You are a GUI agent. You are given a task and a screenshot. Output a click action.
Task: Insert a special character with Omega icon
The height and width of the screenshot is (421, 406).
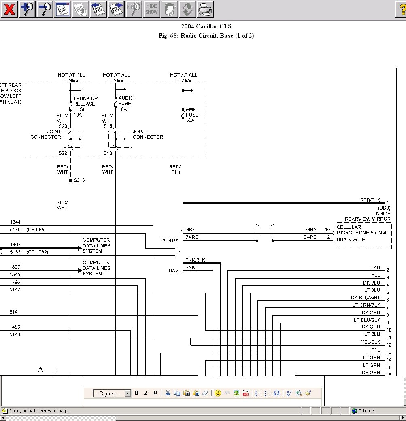277,393
